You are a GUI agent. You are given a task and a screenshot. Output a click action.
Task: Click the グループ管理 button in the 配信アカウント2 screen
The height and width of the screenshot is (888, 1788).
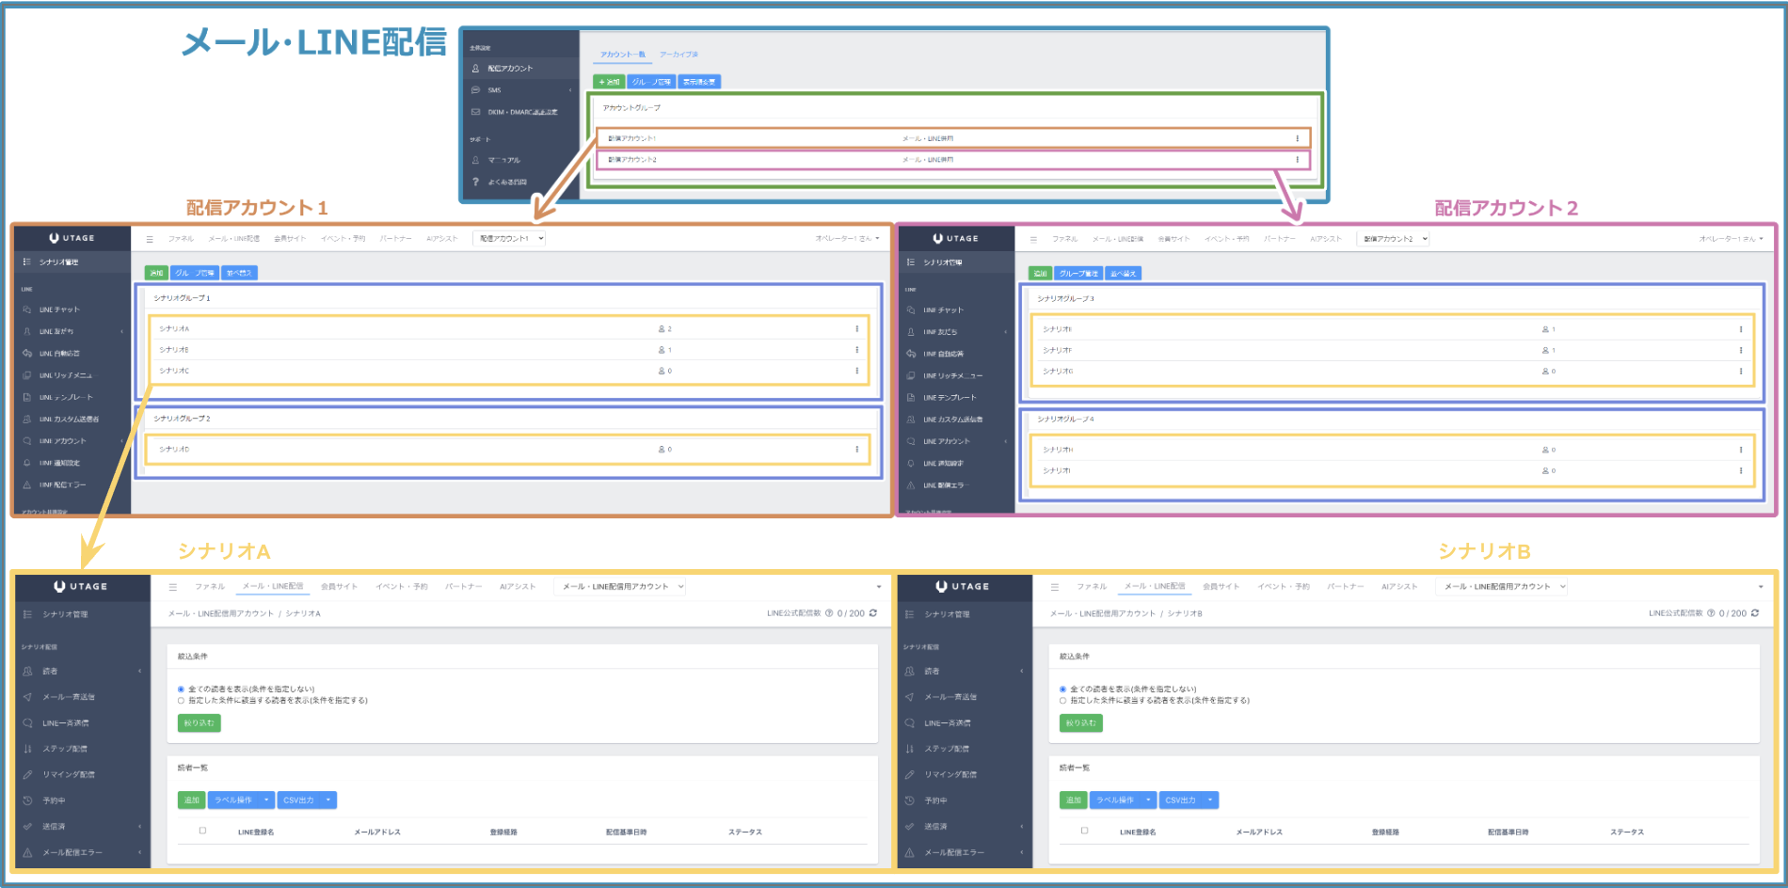1078,274
